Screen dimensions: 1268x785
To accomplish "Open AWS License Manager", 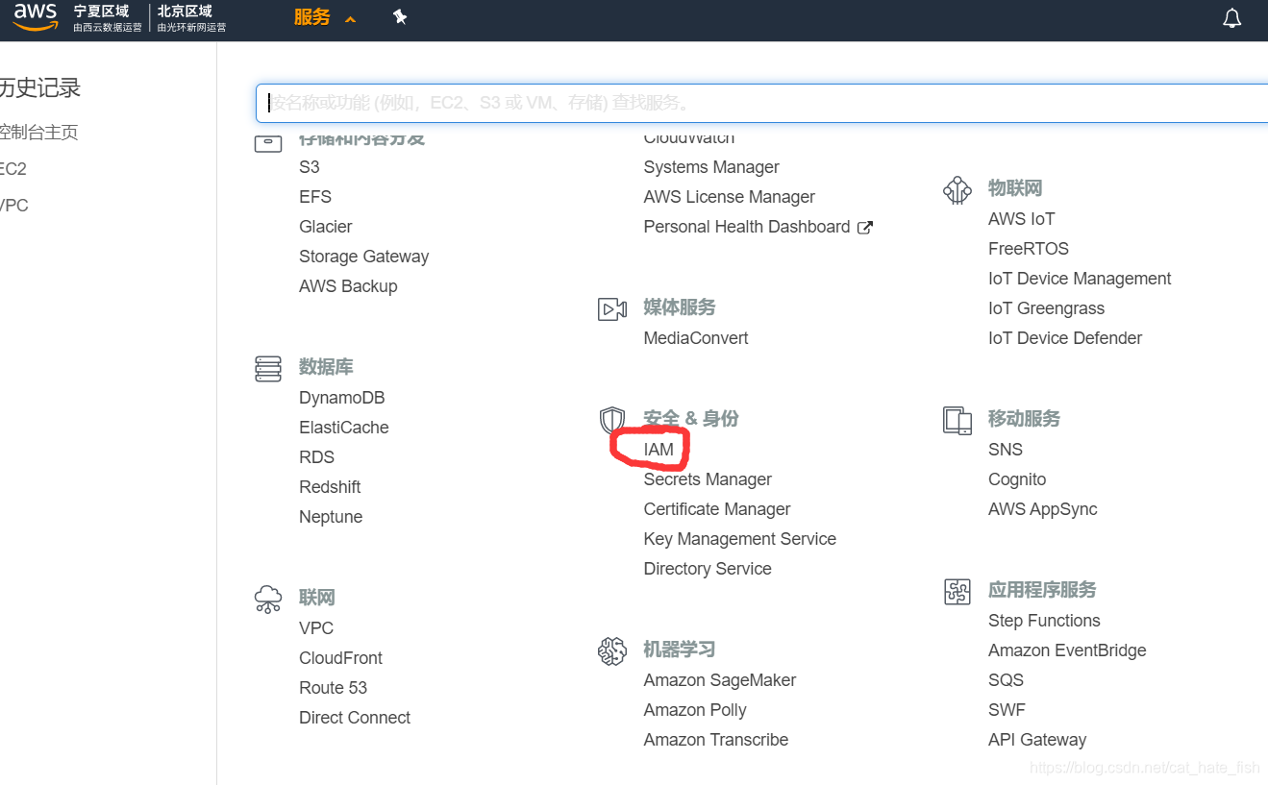I will tap(730, 197).
